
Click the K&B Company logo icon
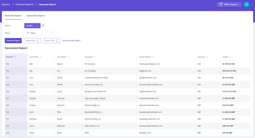click(x=221, y=5)
